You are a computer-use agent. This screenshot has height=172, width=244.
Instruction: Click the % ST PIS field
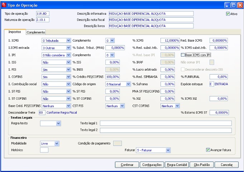113,91
